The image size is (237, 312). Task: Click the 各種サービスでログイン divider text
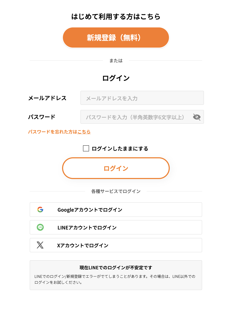(x=116, y=191)
